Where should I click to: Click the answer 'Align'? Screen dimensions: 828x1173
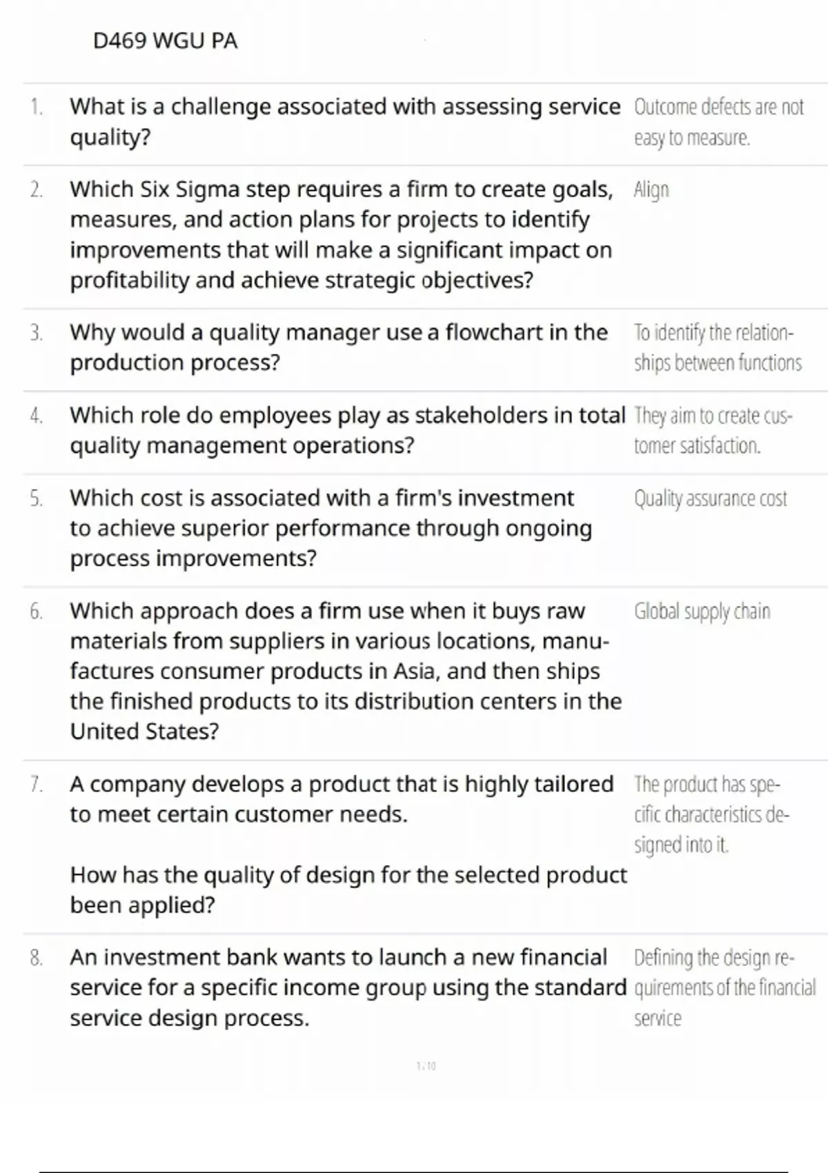coord(651,190)
